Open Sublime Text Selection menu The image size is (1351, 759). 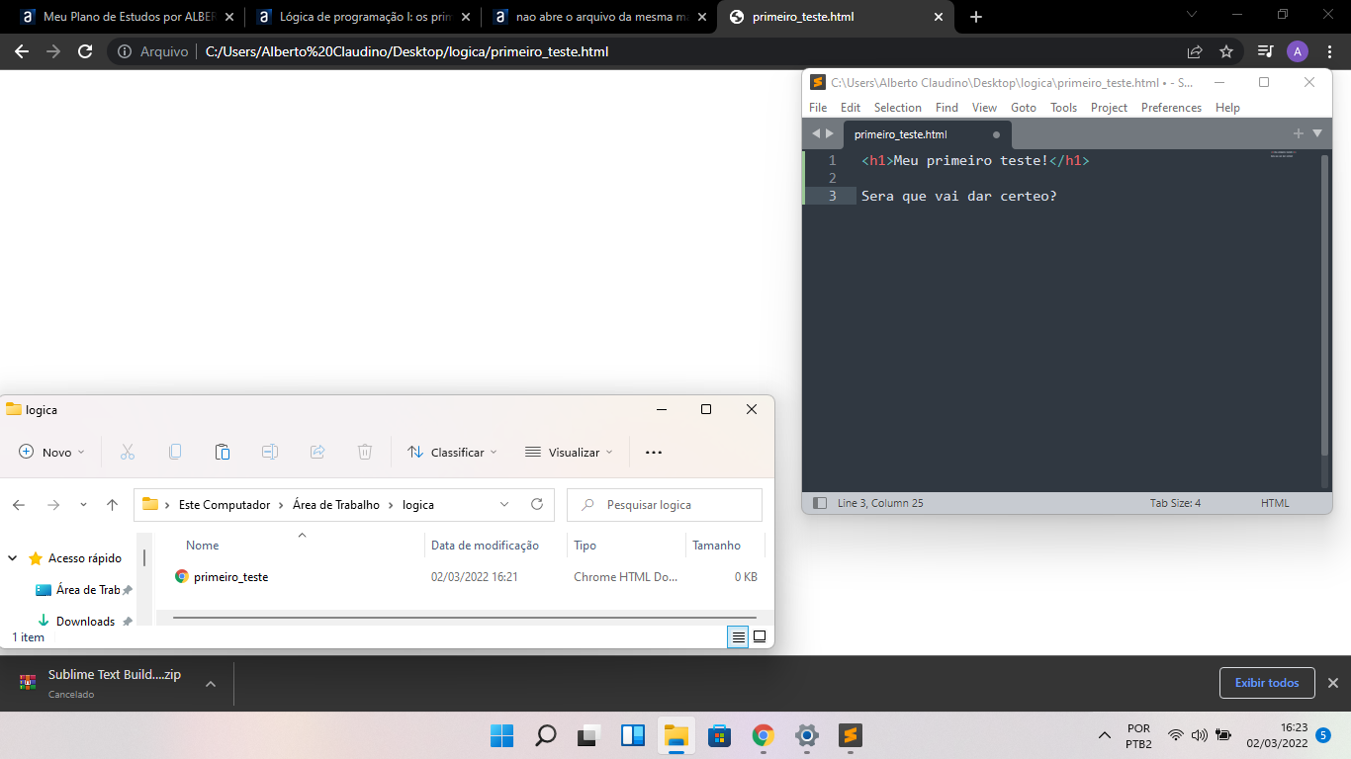coord(898,108)
